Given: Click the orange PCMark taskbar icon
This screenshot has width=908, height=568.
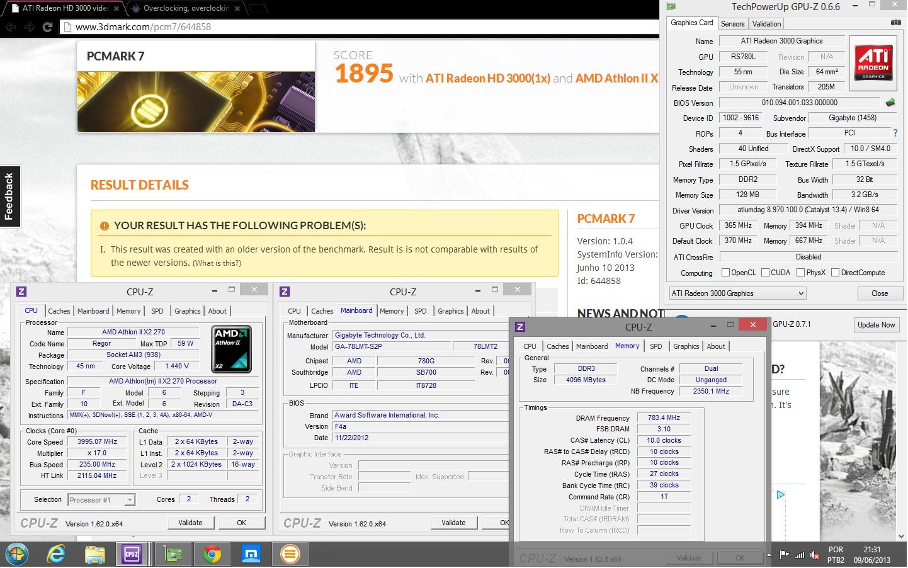Looking at the screenshot, I should 290,554.
